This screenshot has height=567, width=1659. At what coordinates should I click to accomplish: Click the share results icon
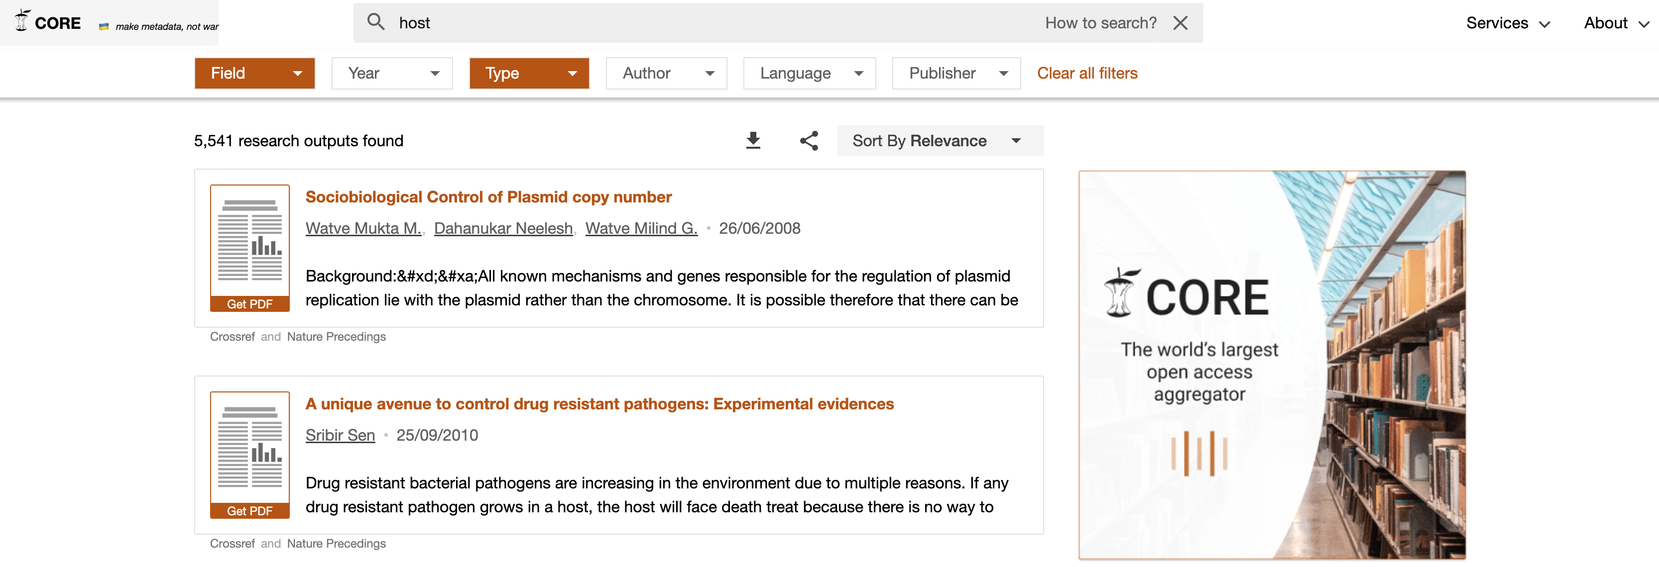[809, 140]
